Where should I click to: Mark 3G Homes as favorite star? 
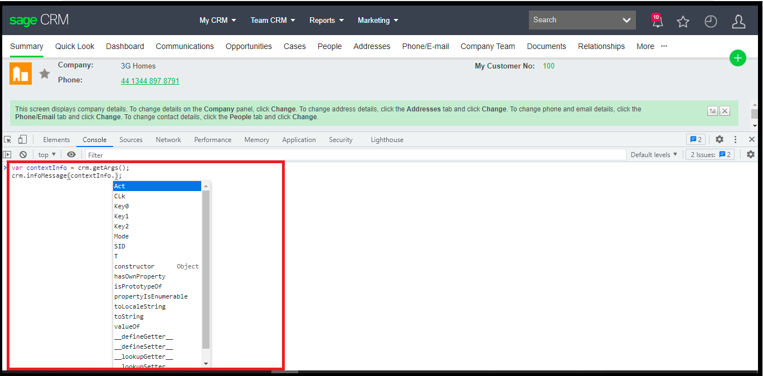[45, 74]
